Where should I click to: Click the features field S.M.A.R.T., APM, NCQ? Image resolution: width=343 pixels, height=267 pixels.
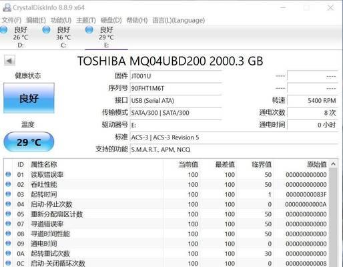tap(234, 150)
